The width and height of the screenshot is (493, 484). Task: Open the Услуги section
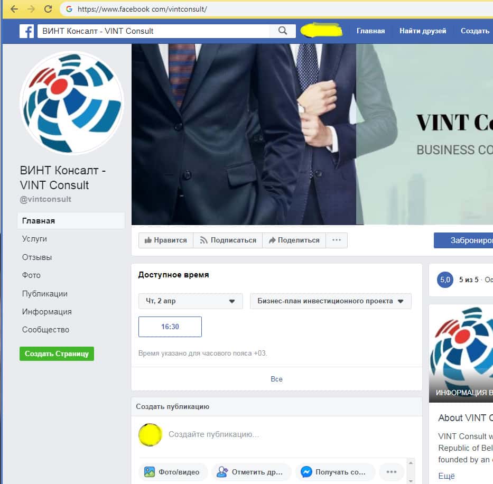coord(34,239)
